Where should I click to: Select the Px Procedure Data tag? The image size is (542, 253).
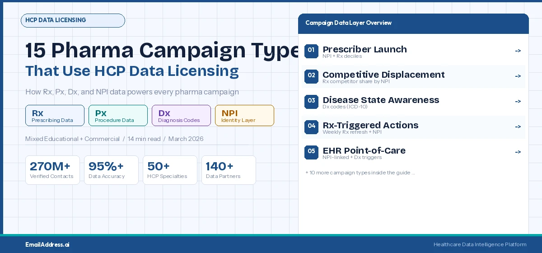coord(118,115)
